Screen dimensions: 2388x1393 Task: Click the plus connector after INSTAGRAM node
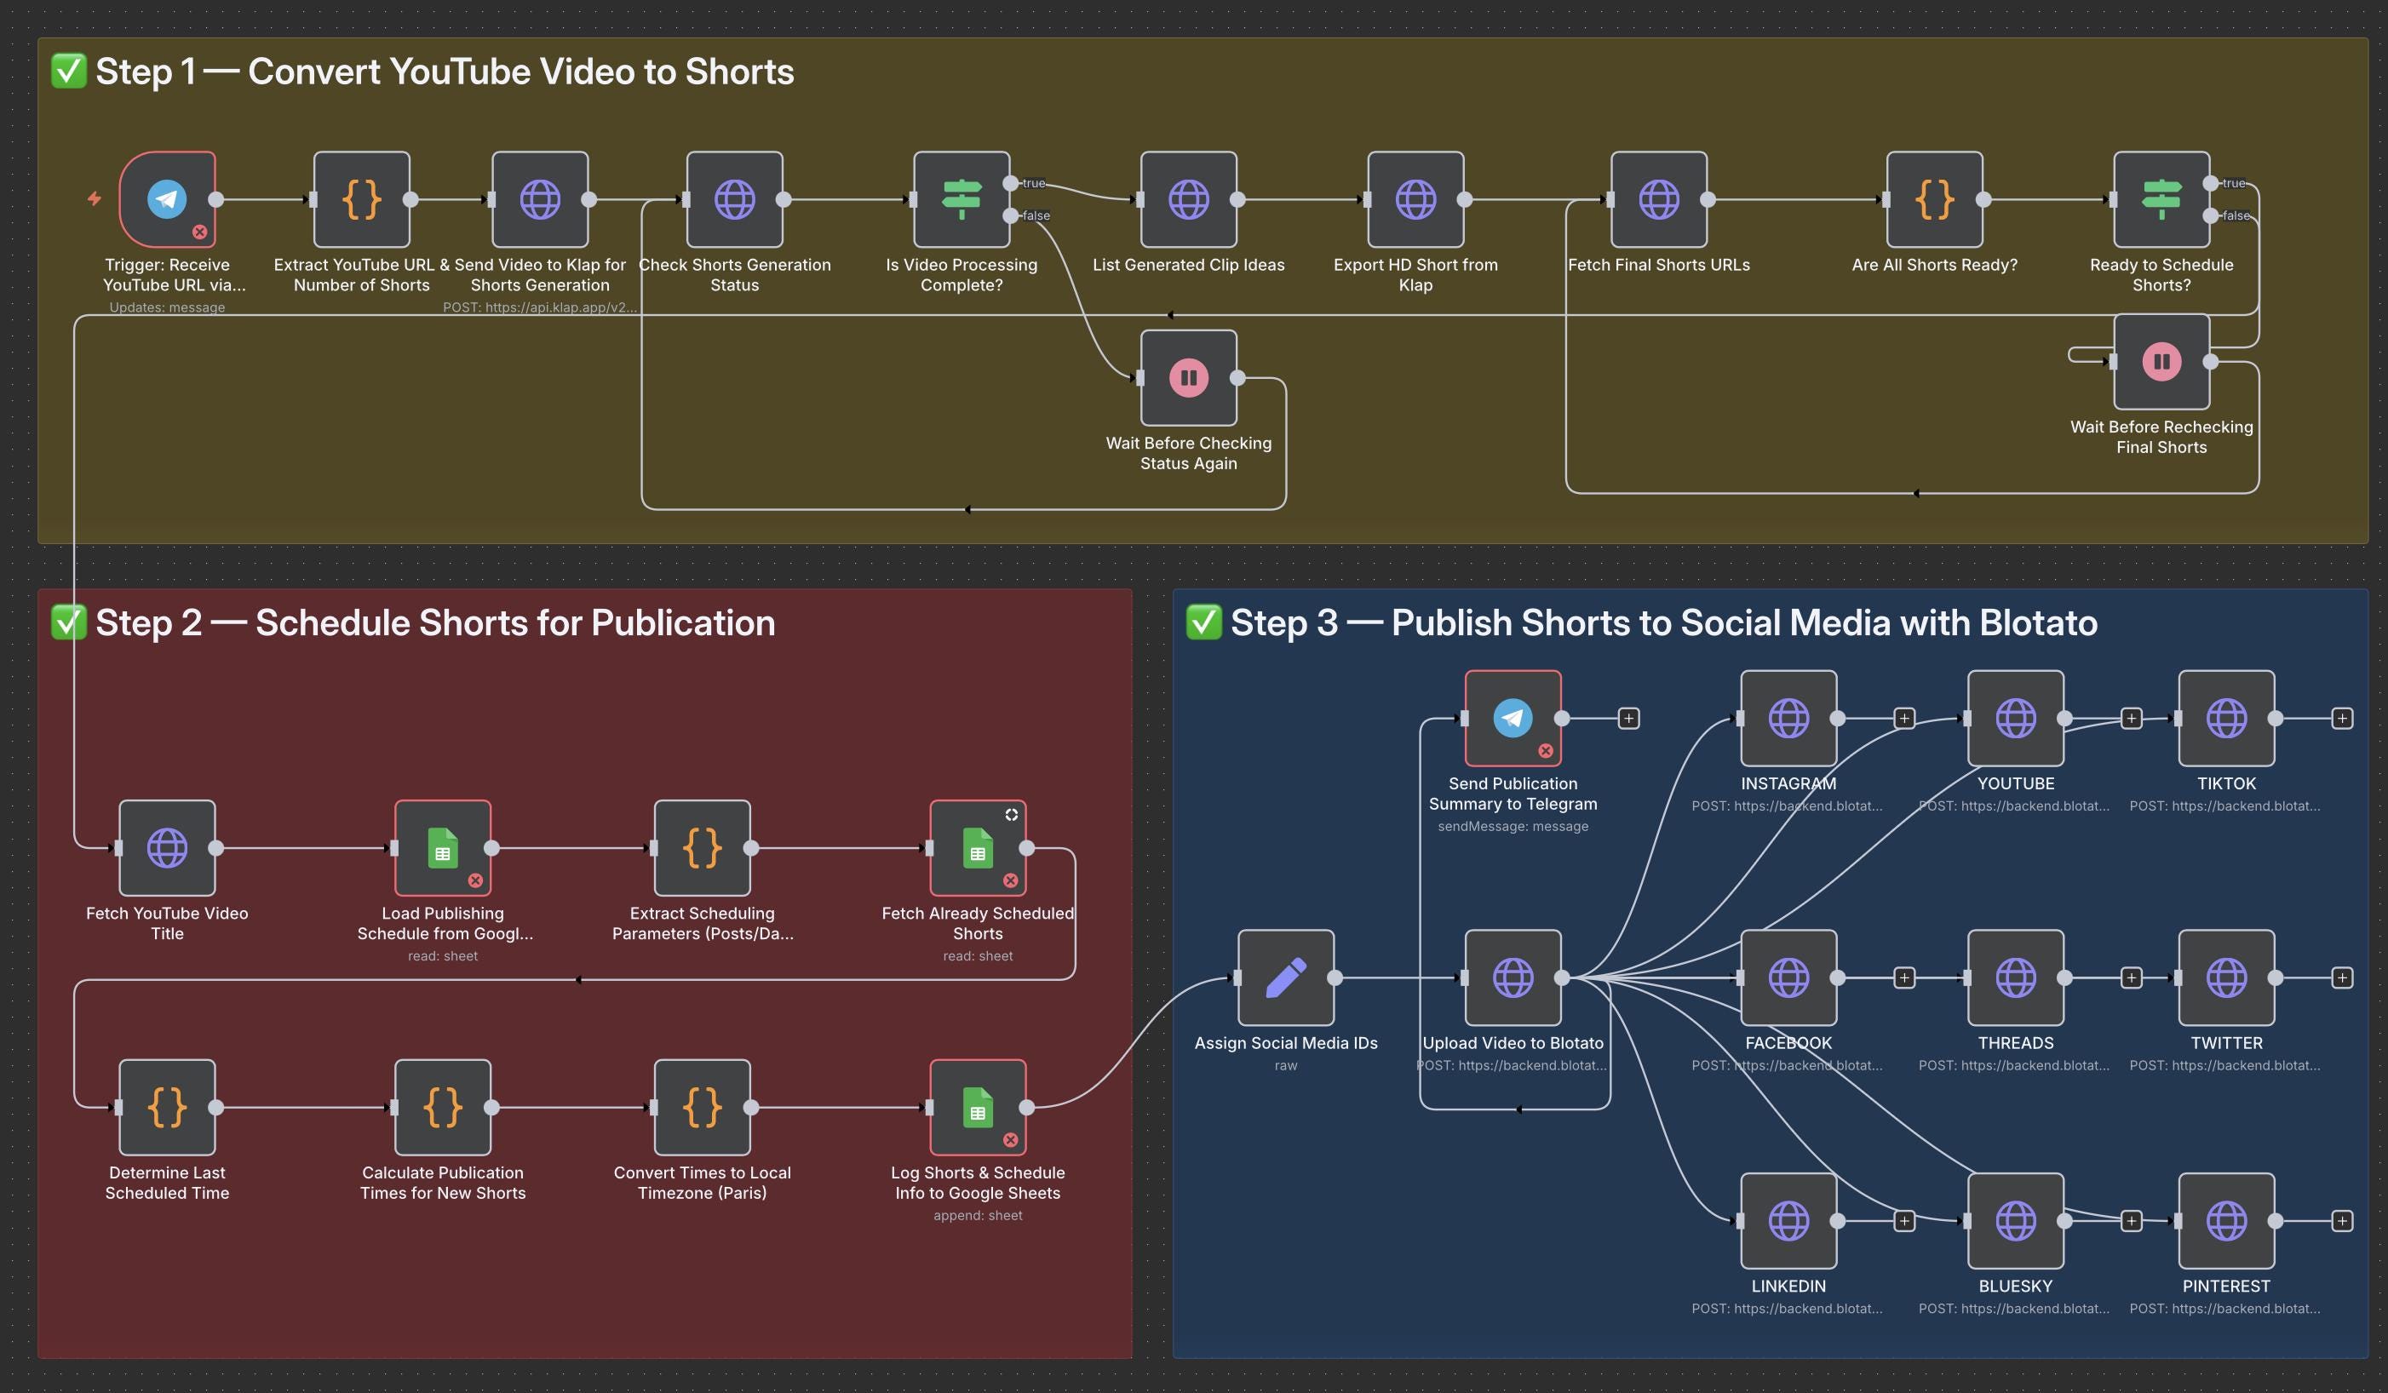click(x=1903, y=719)
